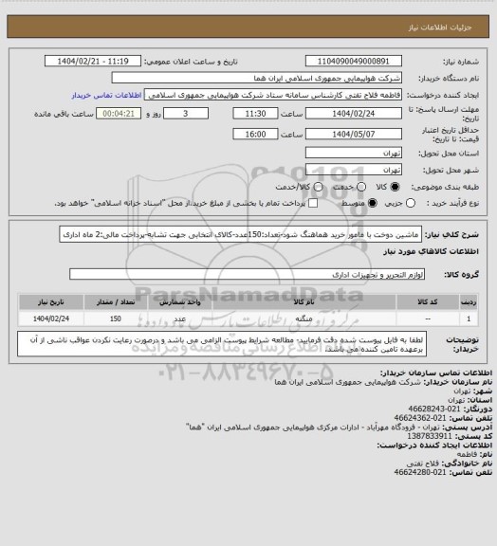Viewport: 497px width, 546px height.
Task: Click the delivery province field تهران
Action: (x=354, y=153)
